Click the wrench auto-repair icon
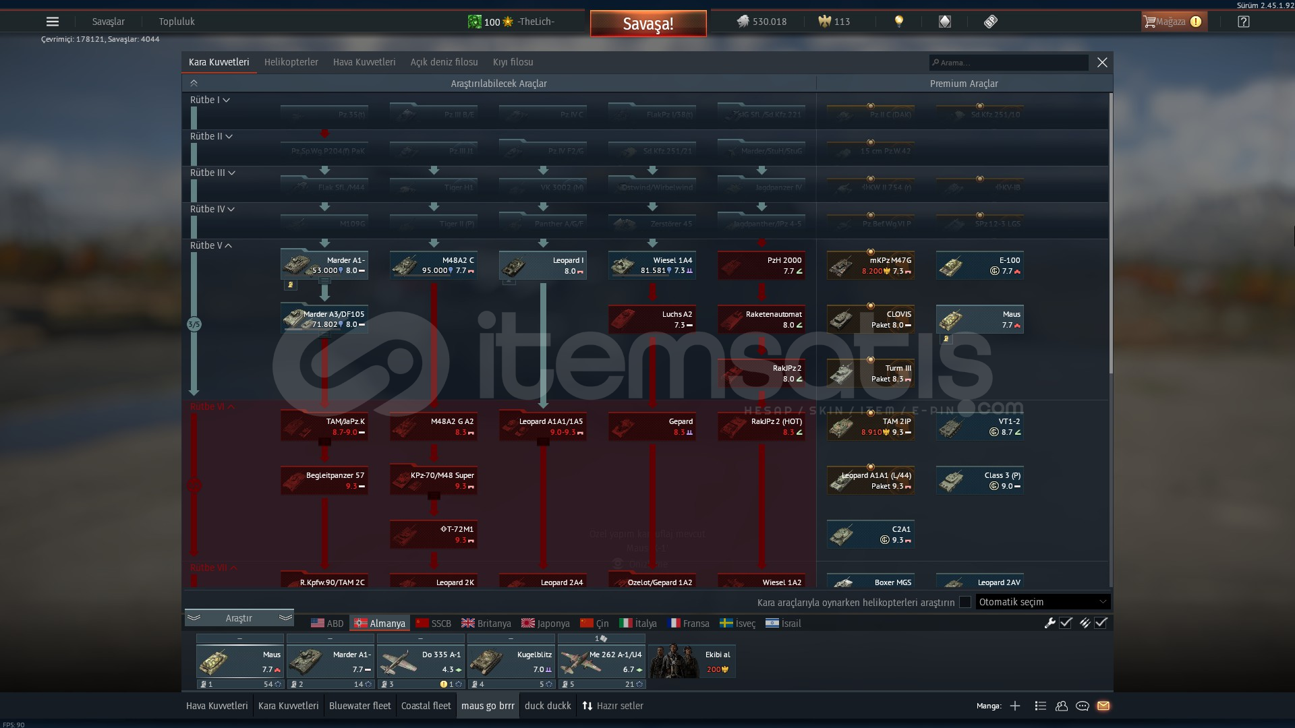This screenshot has width=1295, height=728. click(x=1049, y=624)
